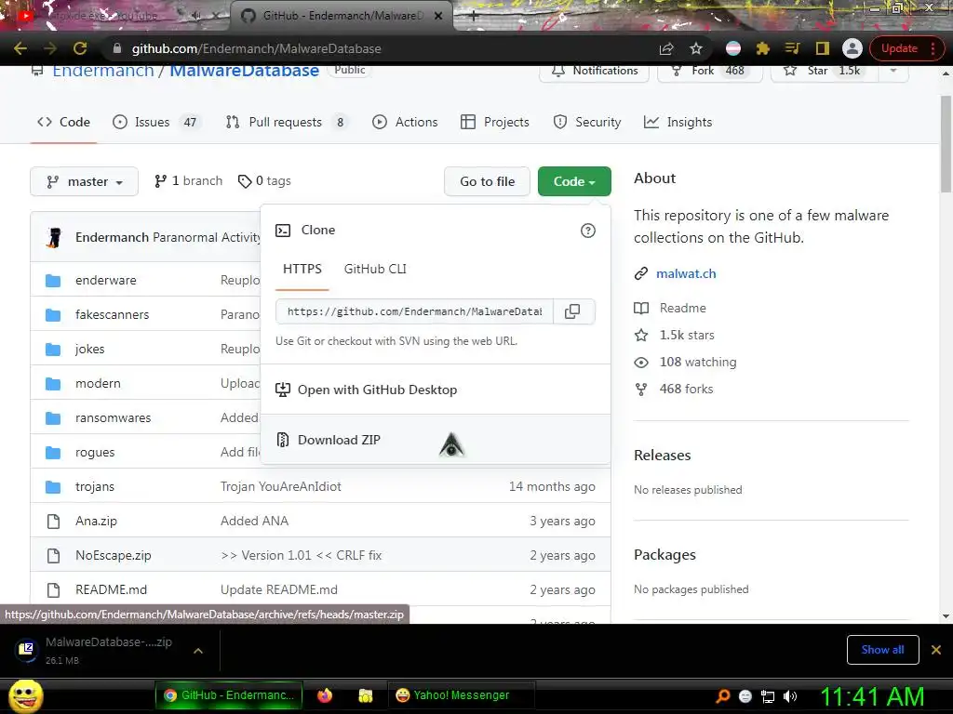Click the Notifications bell button
The image size is (953, 714).
[x=595, y=71]
